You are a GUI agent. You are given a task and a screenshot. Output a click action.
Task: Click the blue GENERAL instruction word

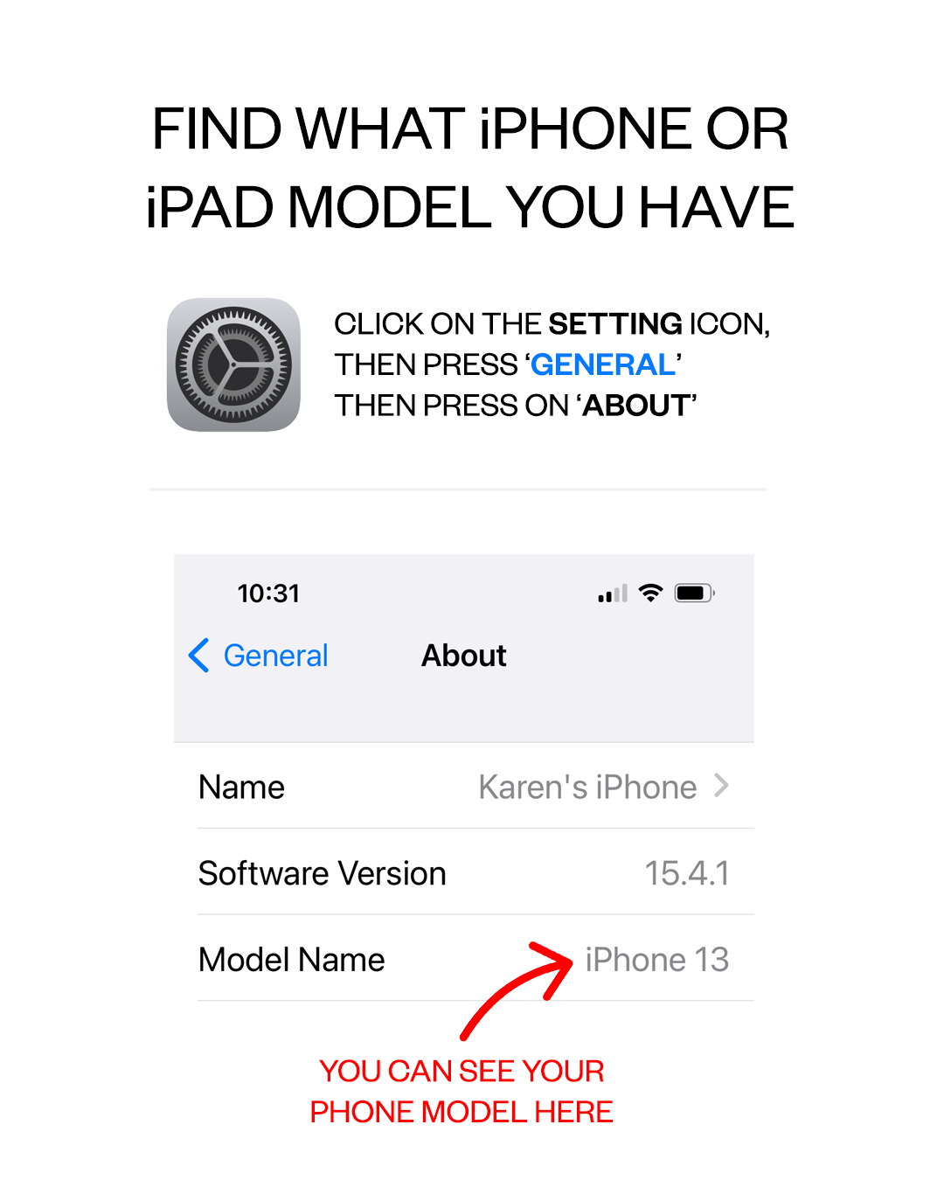click(x=603, y=364)
